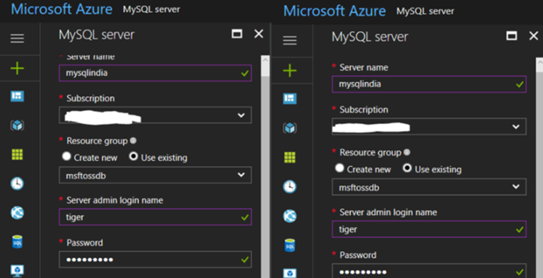The image size is (543, 278).
Task: Click Microsoft Azure logo in left window
Action: point(62,8)
